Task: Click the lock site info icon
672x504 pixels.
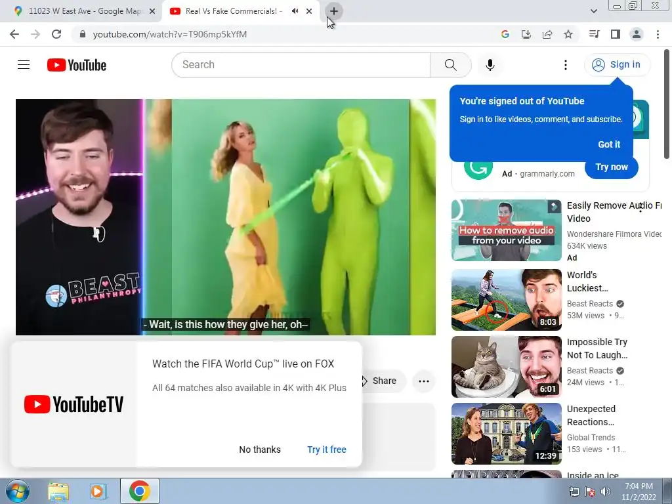Action: pyautogui.click(x=83, y=34)
